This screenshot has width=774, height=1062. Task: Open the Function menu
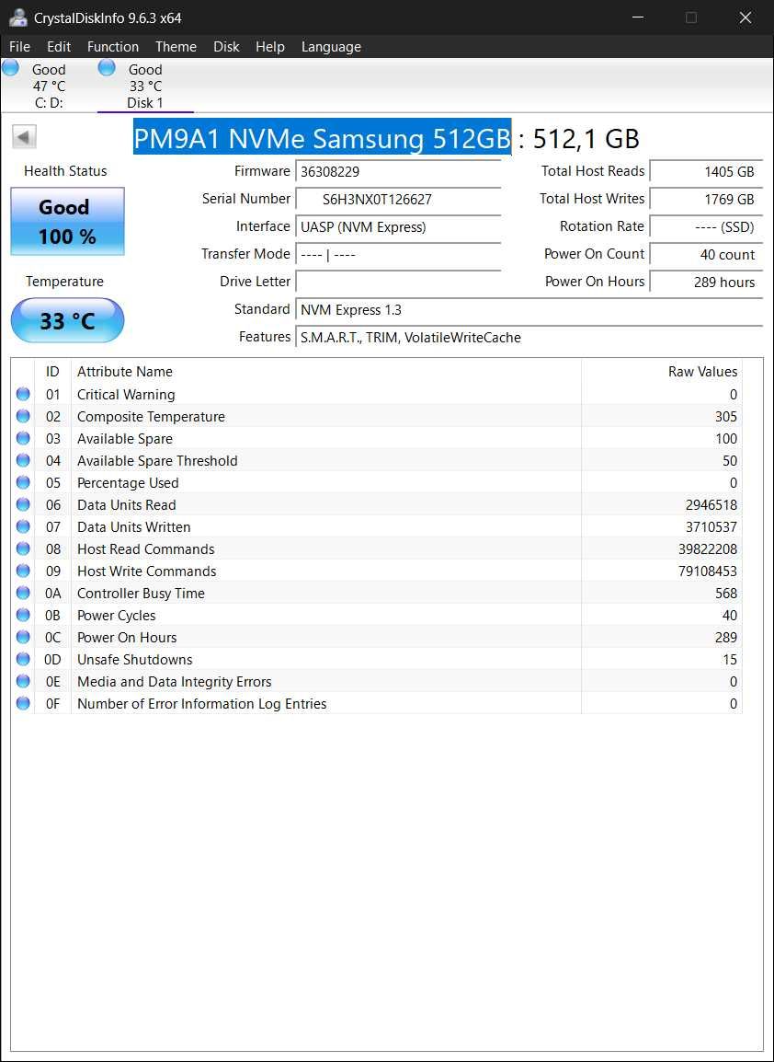(113, 47)
